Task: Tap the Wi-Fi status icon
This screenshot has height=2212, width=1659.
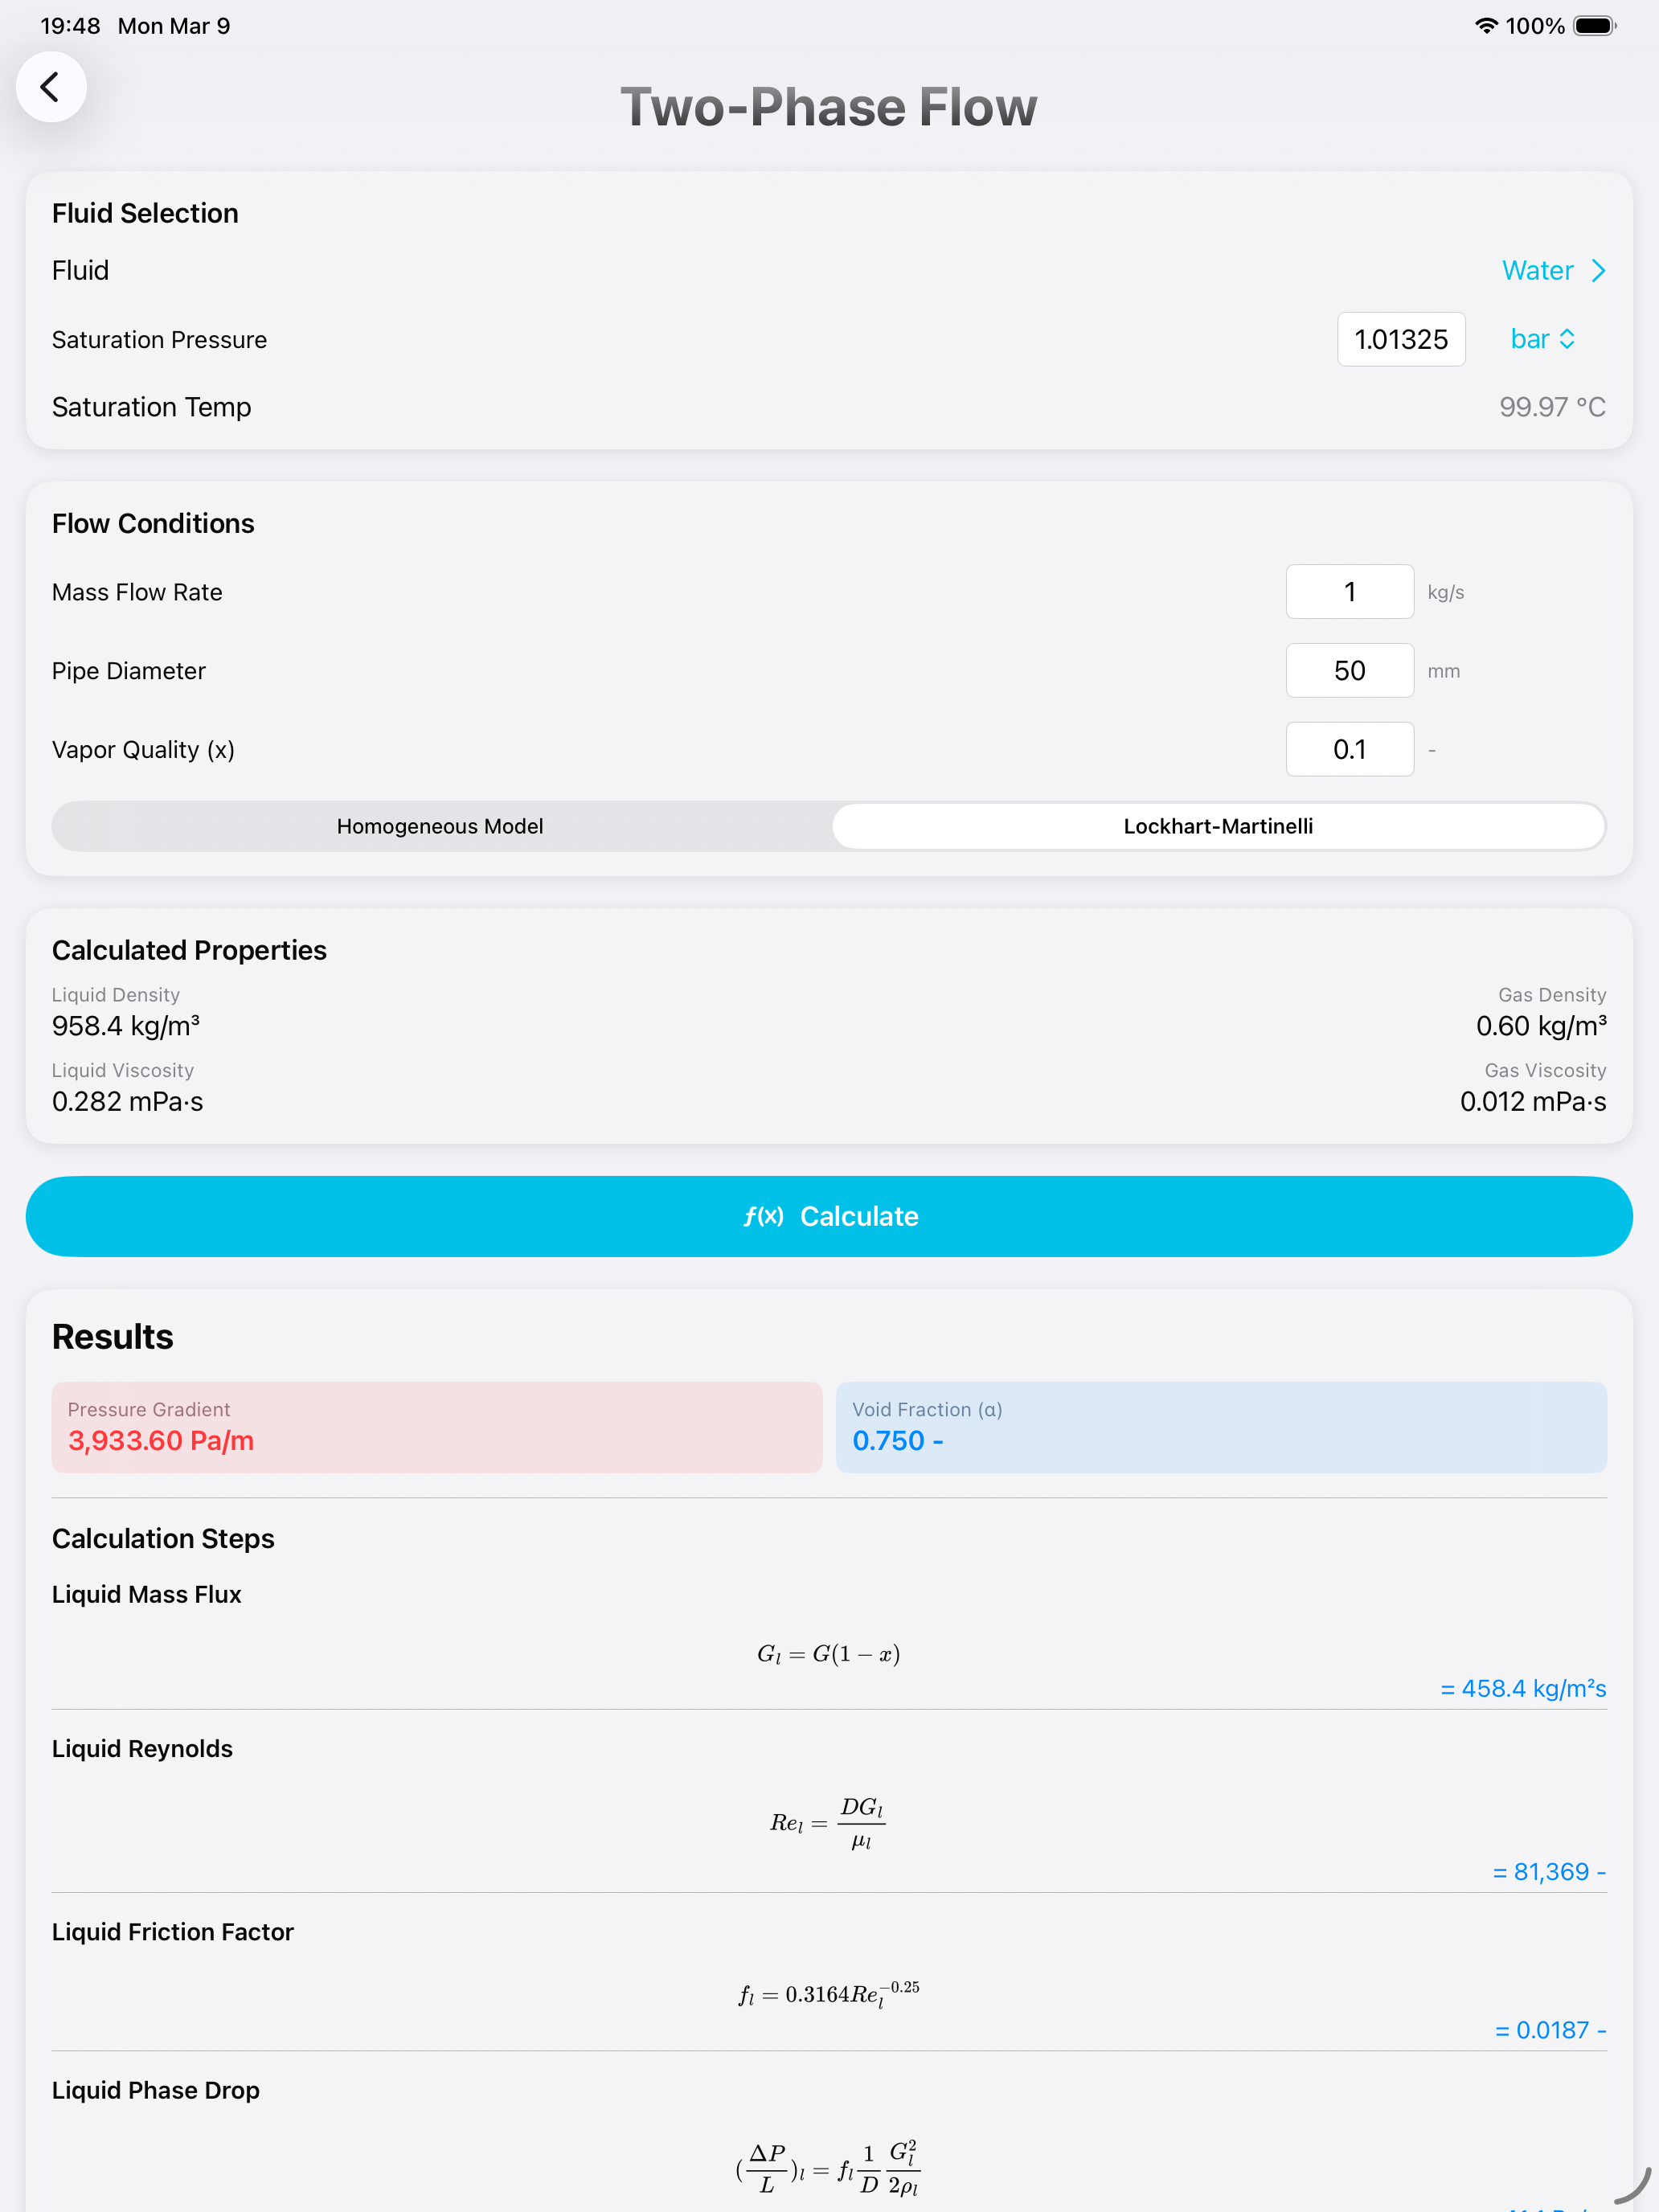Action: (x=1486, y=26)
